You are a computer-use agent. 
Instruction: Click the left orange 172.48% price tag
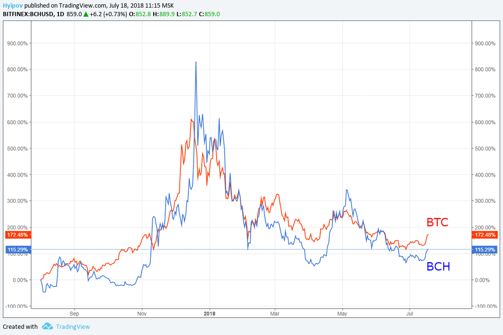[18, 235]
